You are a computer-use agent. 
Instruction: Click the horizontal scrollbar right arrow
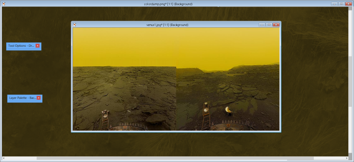click(346, 158)
